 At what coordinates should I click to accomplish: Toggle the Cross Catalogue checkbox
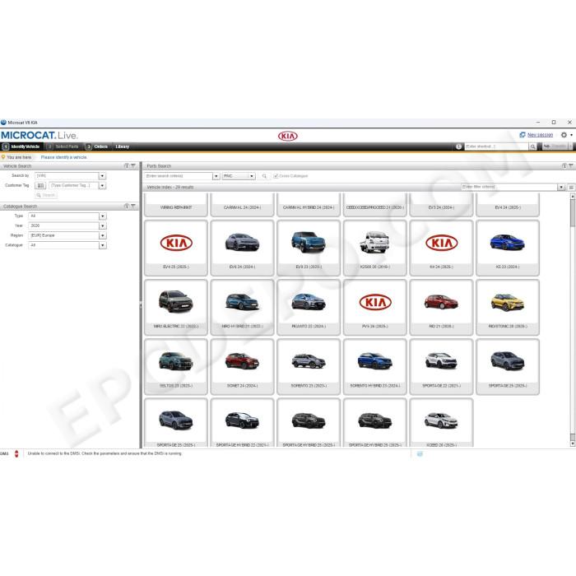276,176
